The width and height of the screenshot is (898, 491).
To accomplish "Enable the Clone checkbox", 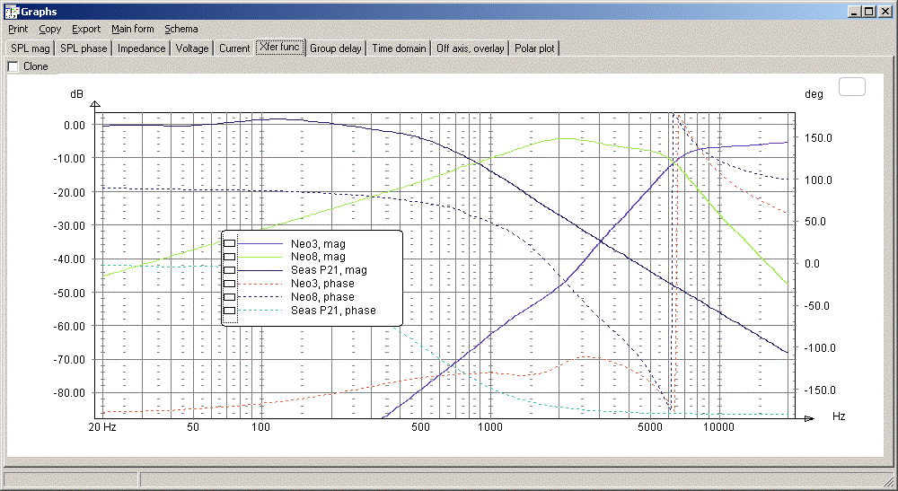I will (x=13, y=66).
